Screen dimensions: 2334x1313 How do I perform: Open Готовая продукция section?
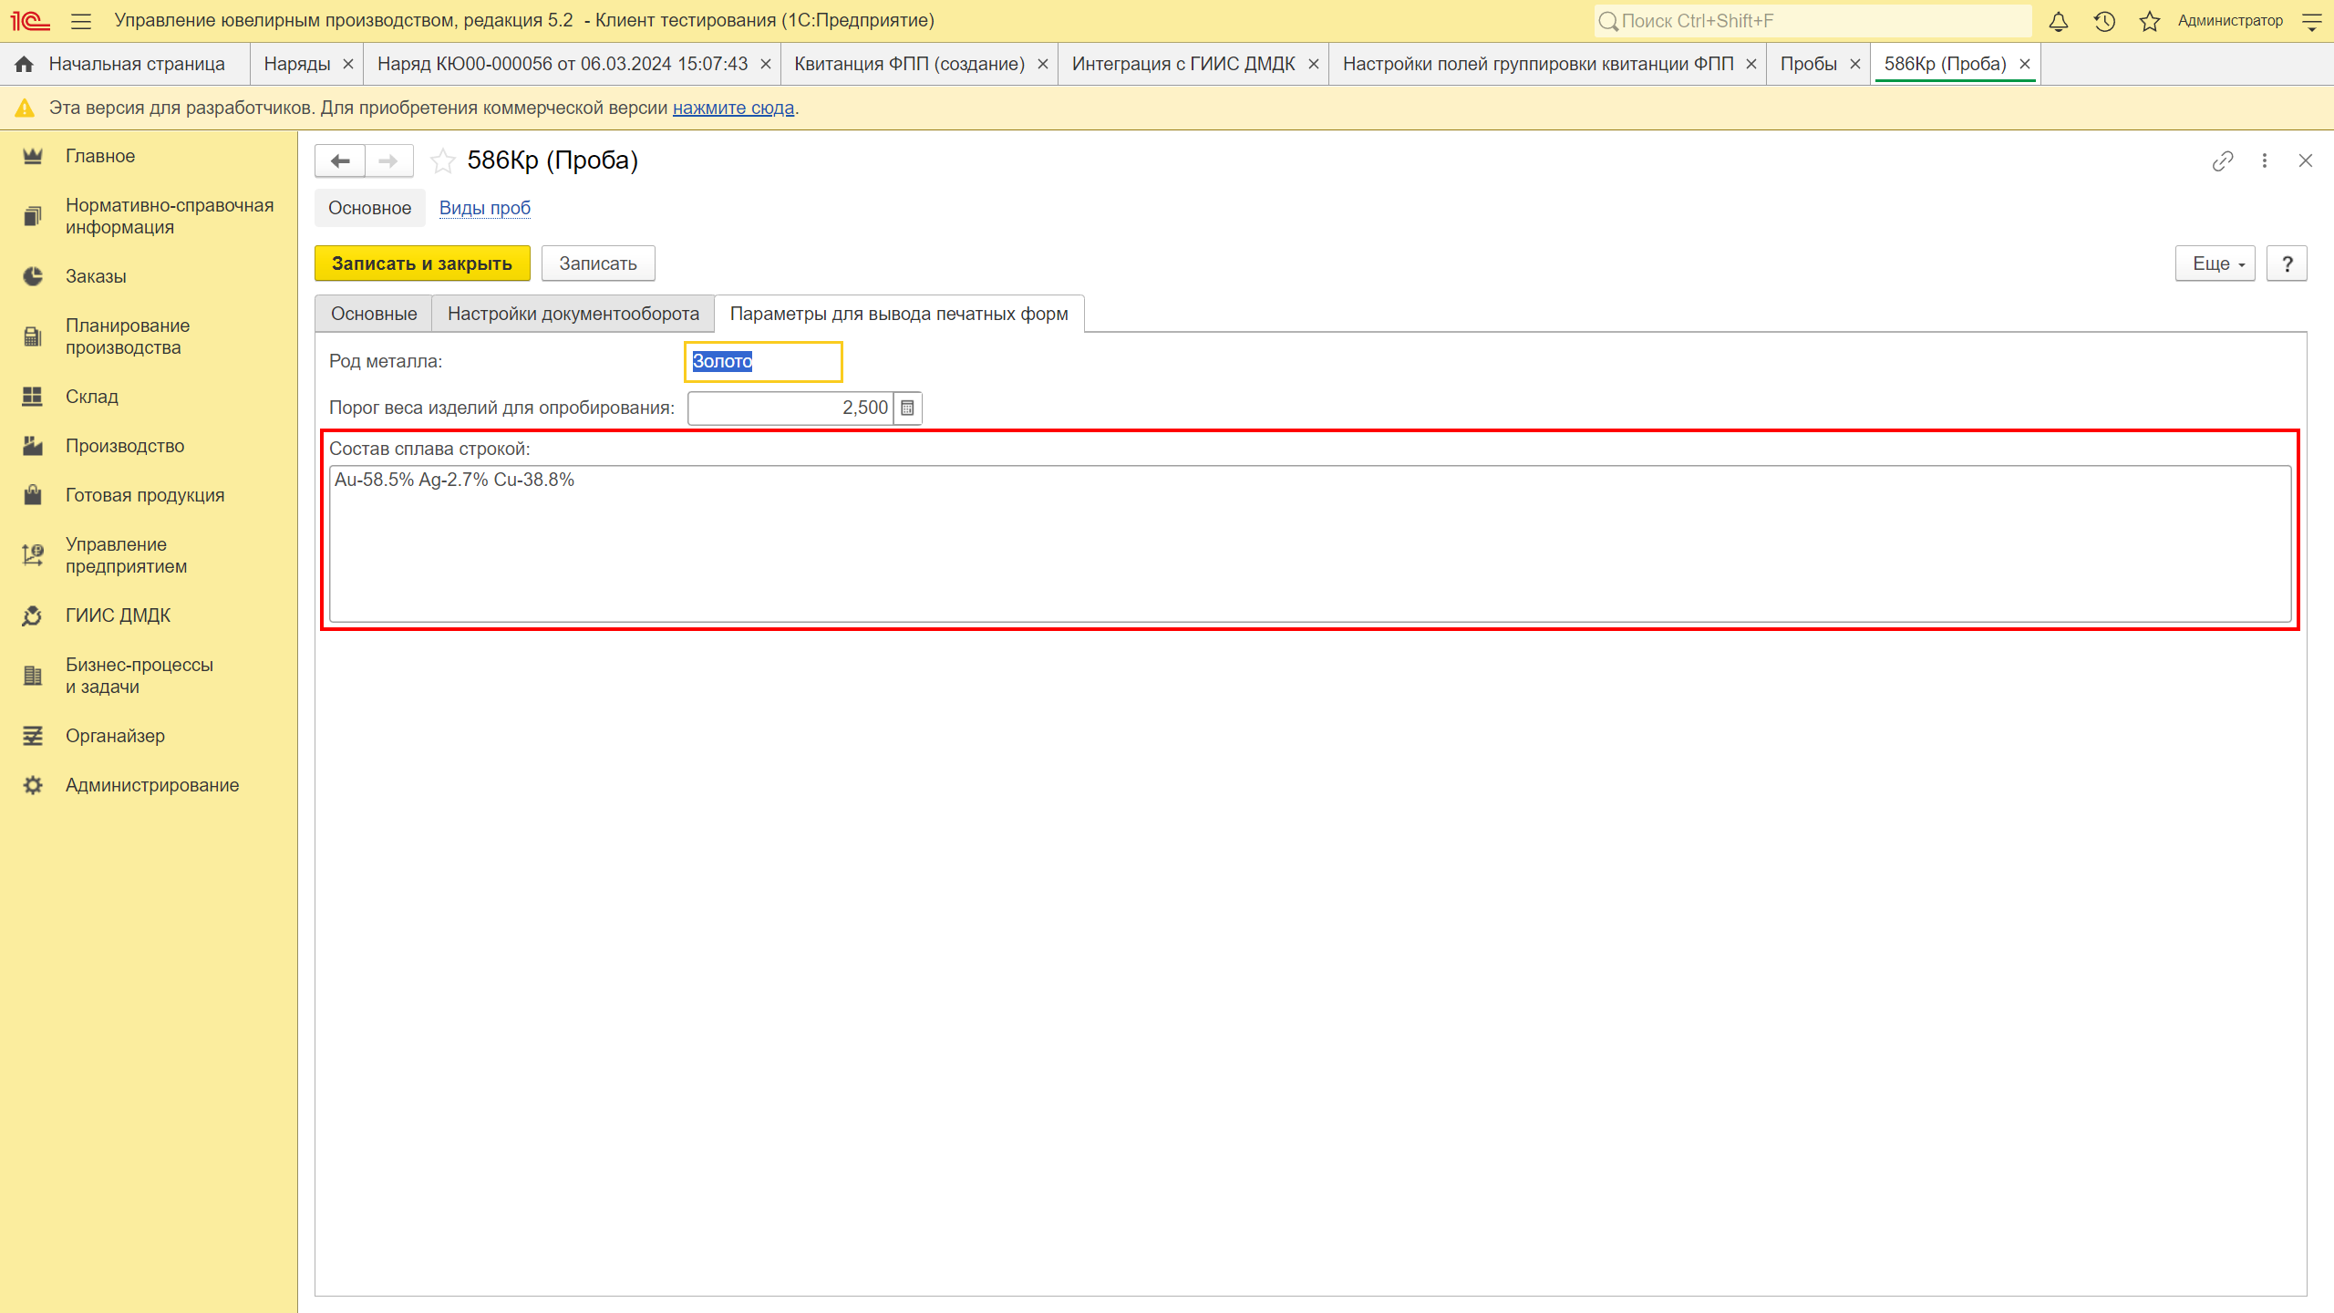[x=149, y=495]
